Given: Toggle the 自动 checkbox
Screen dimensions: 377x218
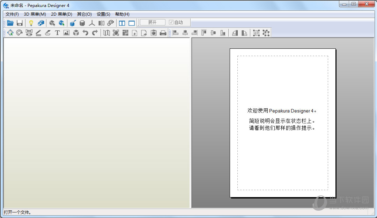Looking at the screenshot, I should [x=171, y=22].
